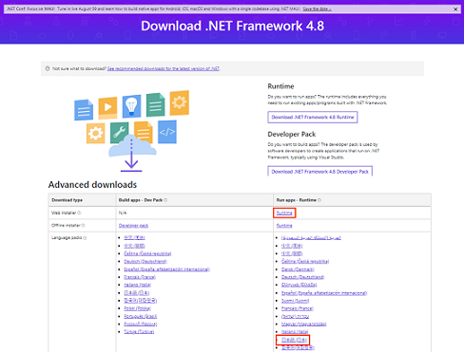Click info icon beside 'Run apps - Runtime'
The width and height of the screenshot is (464, 352).
[319, 200]
